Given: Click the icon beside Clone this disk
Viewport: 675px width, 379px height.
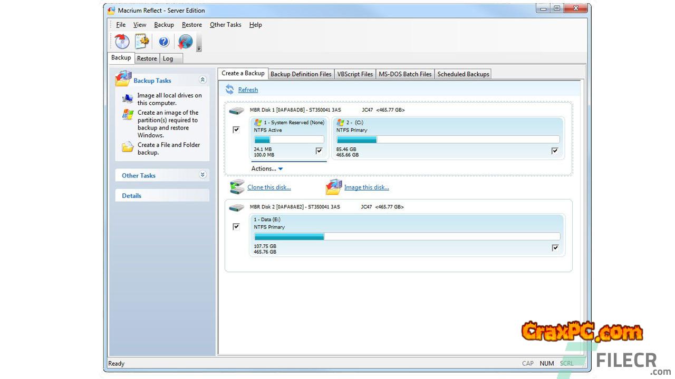Looking at the screenshot, I should (x=237, y=187).
